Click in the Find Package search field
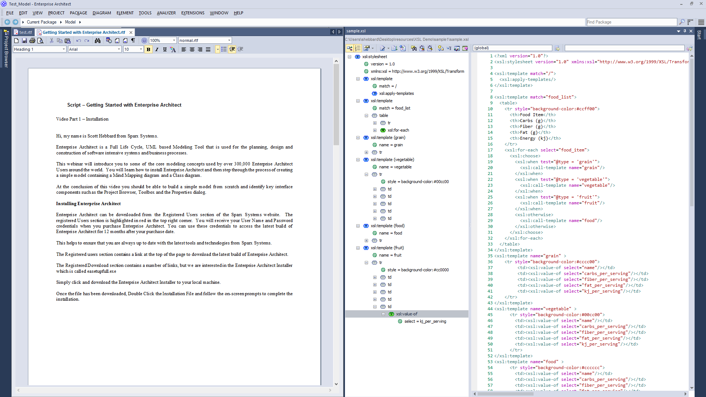706x397 pixels. 631,22
